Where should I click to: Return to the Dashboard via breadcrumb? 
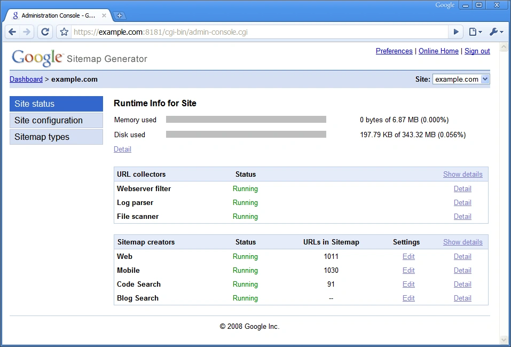tap(26, 79)
